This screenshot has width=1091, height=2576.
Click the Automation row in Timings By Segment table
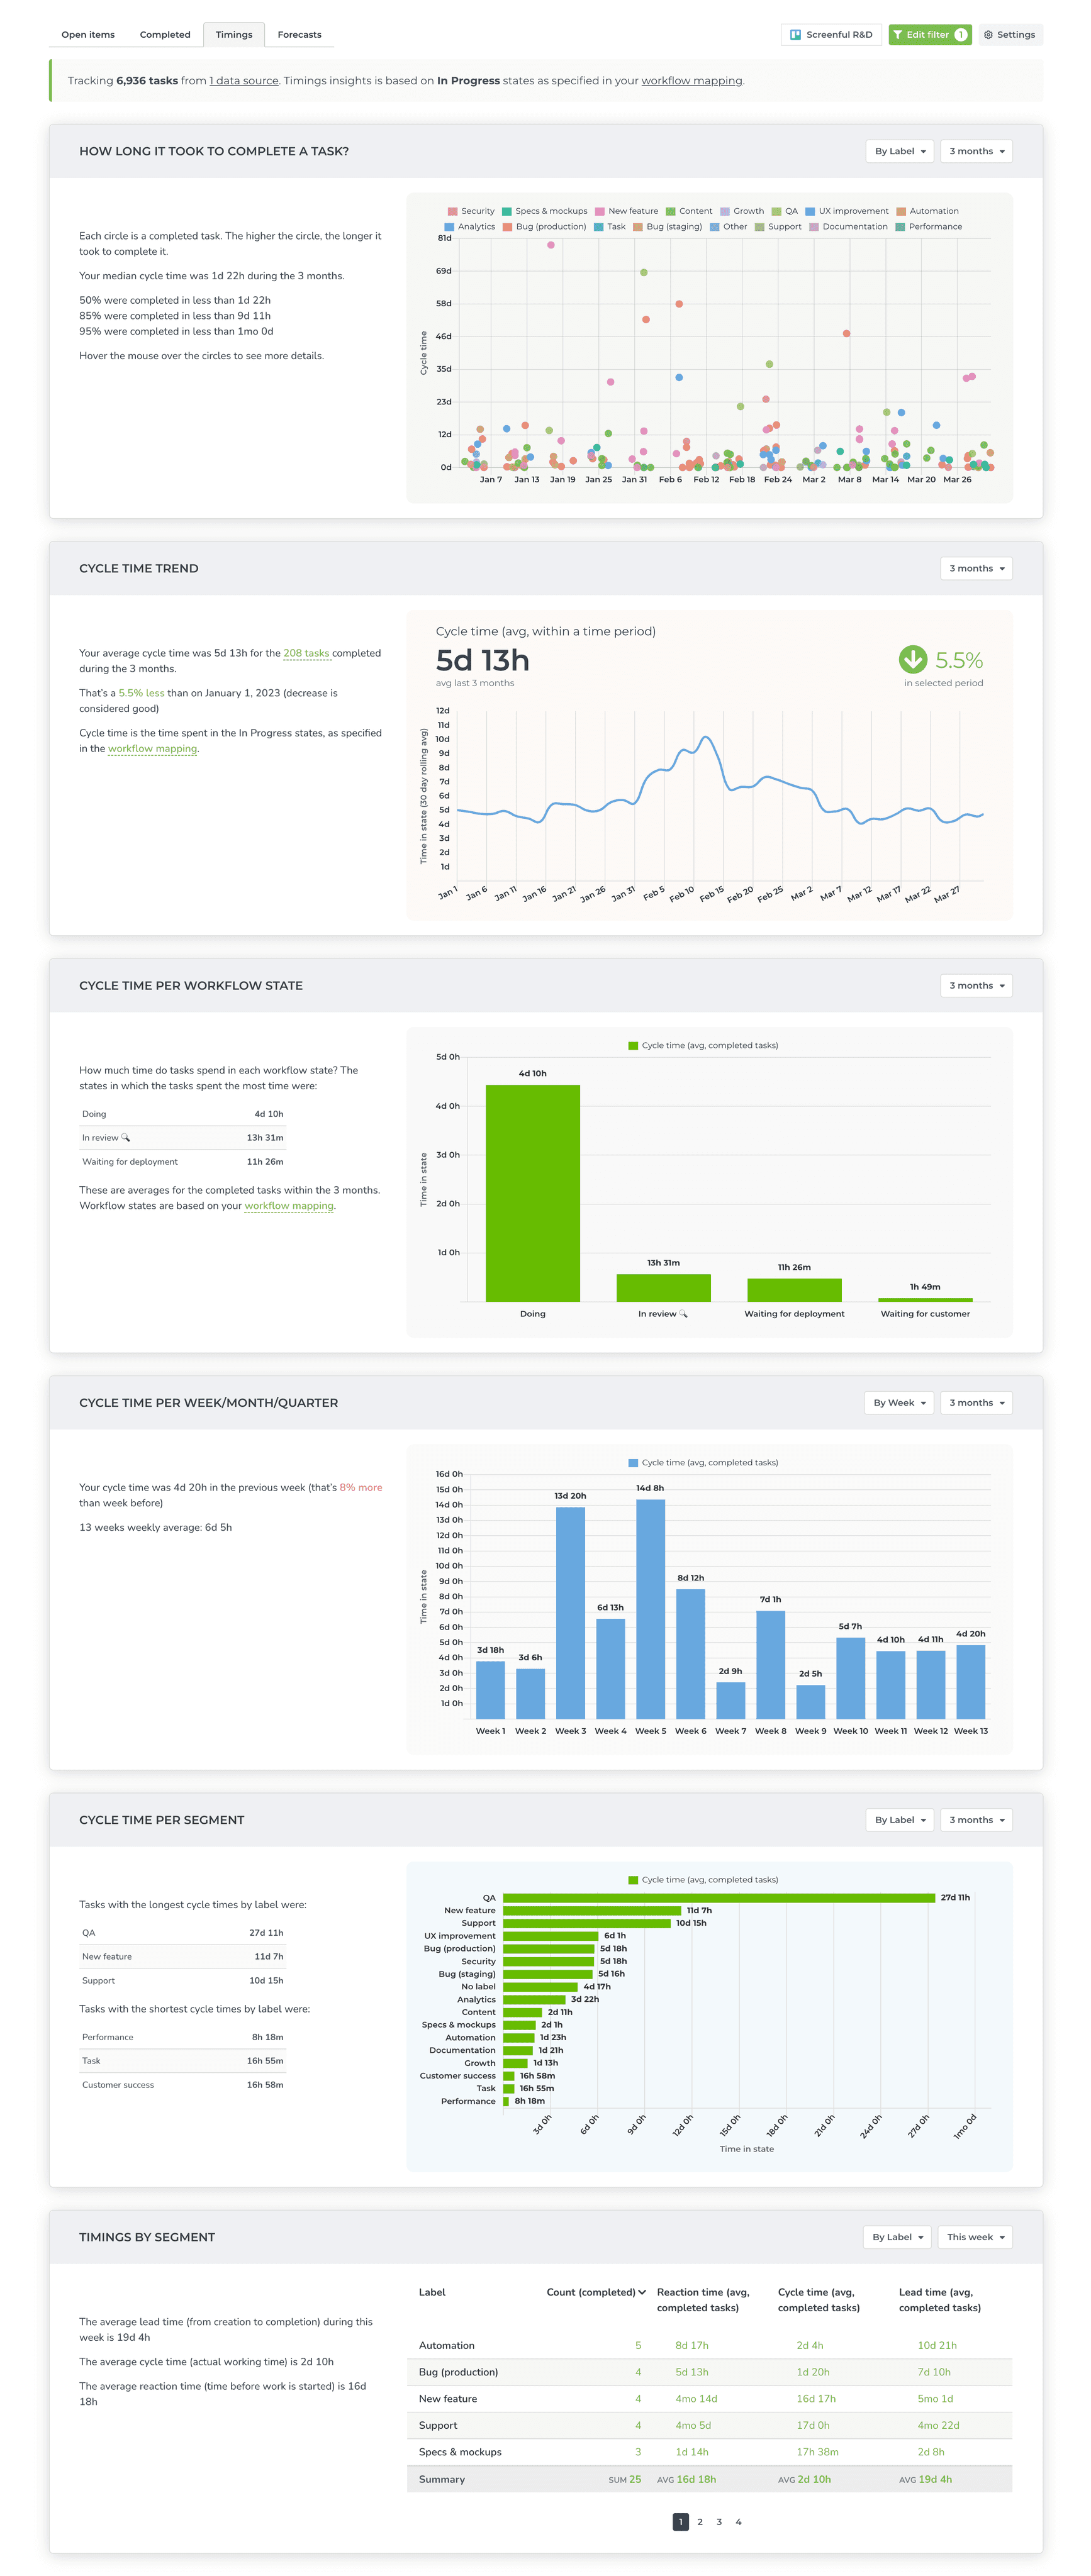[x=710, y=2346]
